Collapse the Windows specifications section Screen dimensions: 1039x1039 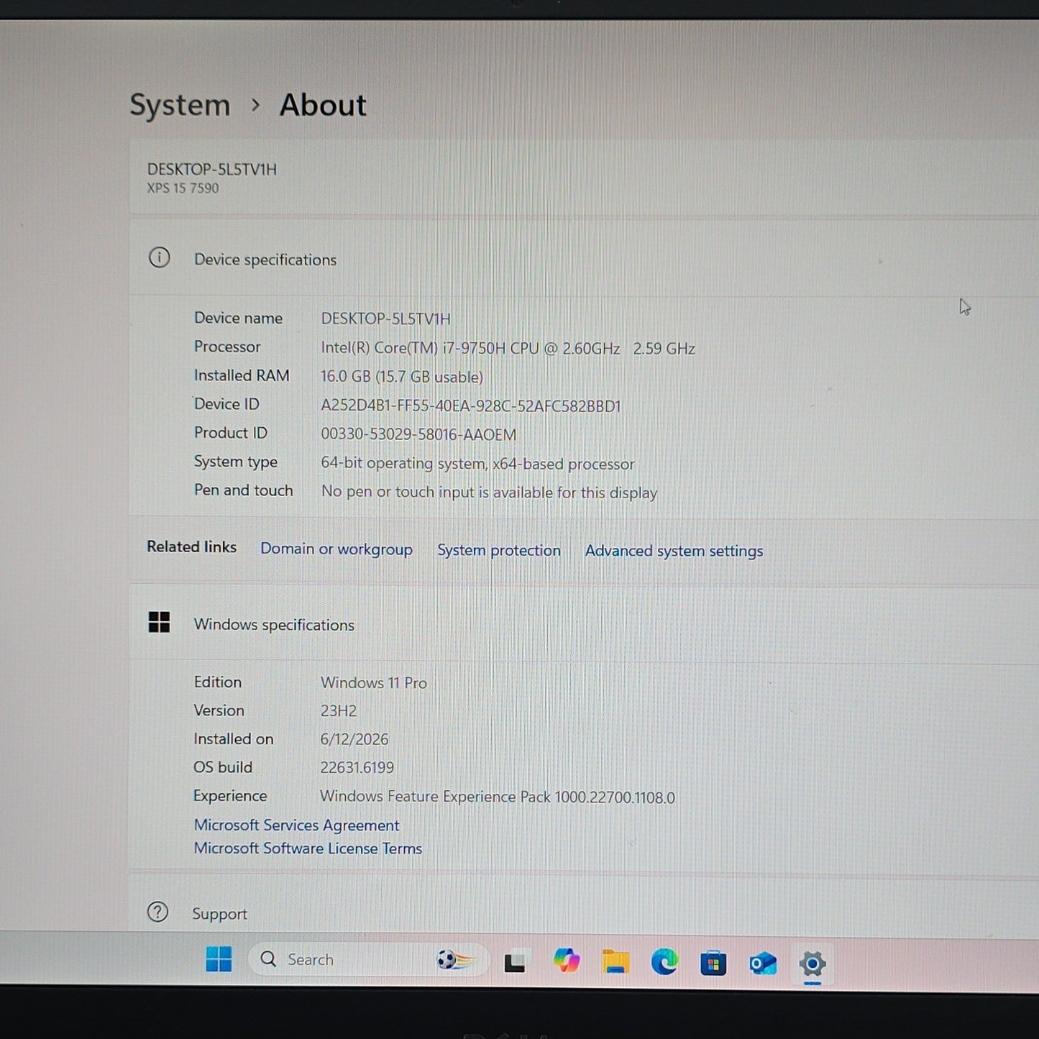coord(584,624)
